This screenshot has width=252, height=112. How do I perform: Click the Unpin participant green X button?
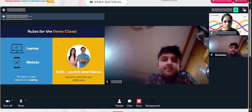click(x=236, y=10)
